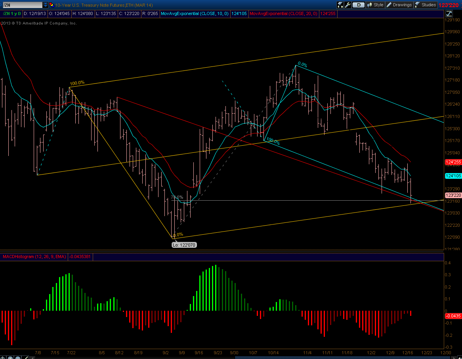Viewport: 462px width, 359px height.
Task: Click the red -0.0435 MACD axis tag
Action: pos(453,316)
